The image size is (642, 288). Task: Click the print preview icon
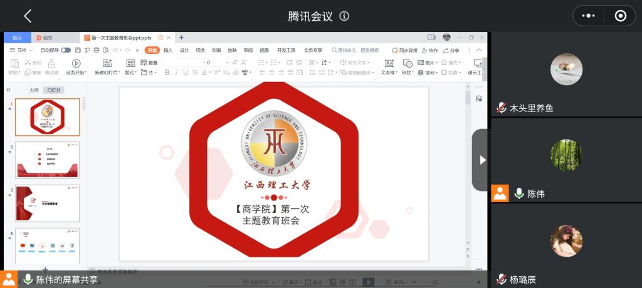coord(105,50)
